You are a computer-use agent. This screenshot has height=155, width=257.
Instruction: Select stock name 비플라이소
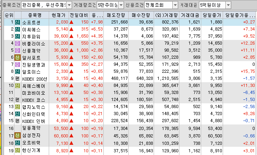[34, 43]
